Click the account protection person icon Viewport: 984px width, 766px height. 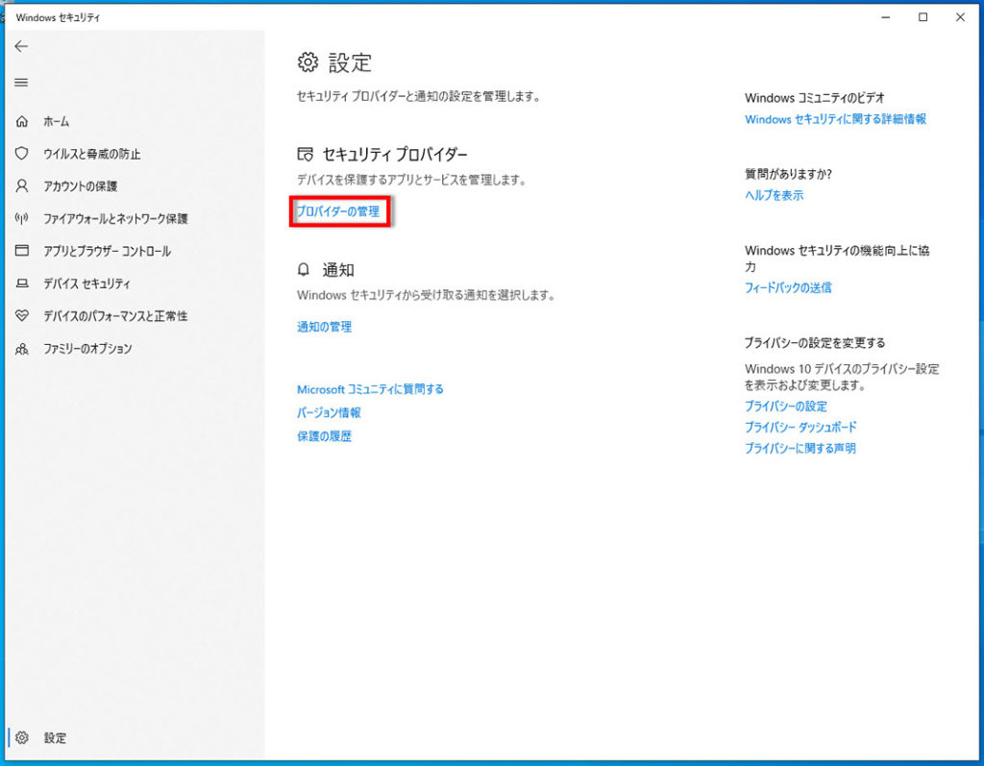[22, 185]
